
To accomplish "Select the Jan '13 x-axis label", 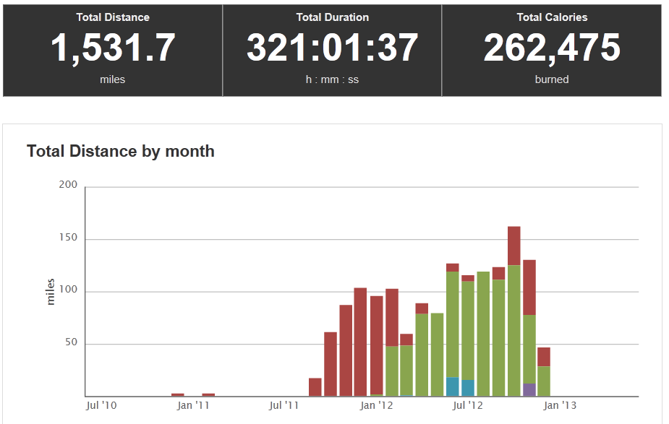I will 560,406.
